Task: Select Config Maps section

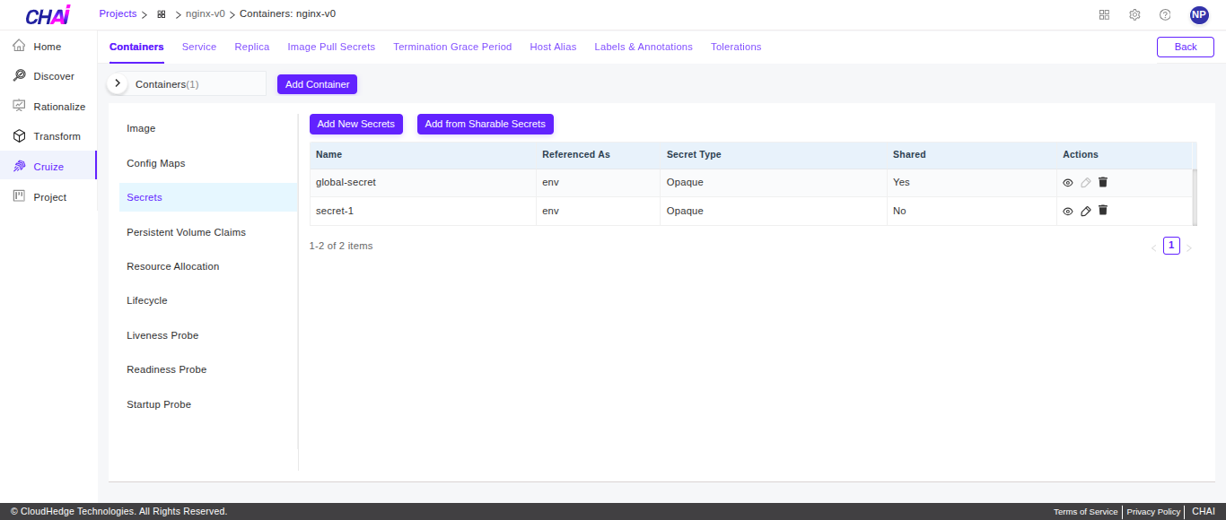Action: pyautogui.click(x=208, y=163)
